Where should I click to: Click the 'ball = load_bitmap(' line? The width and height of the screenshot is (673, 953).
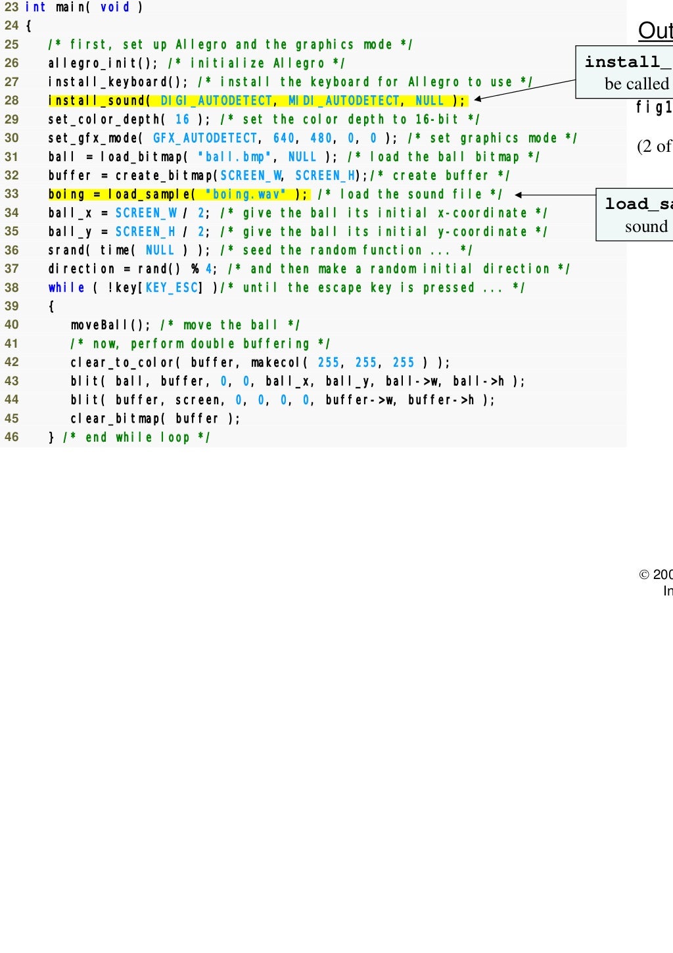[x=294, y=157]
